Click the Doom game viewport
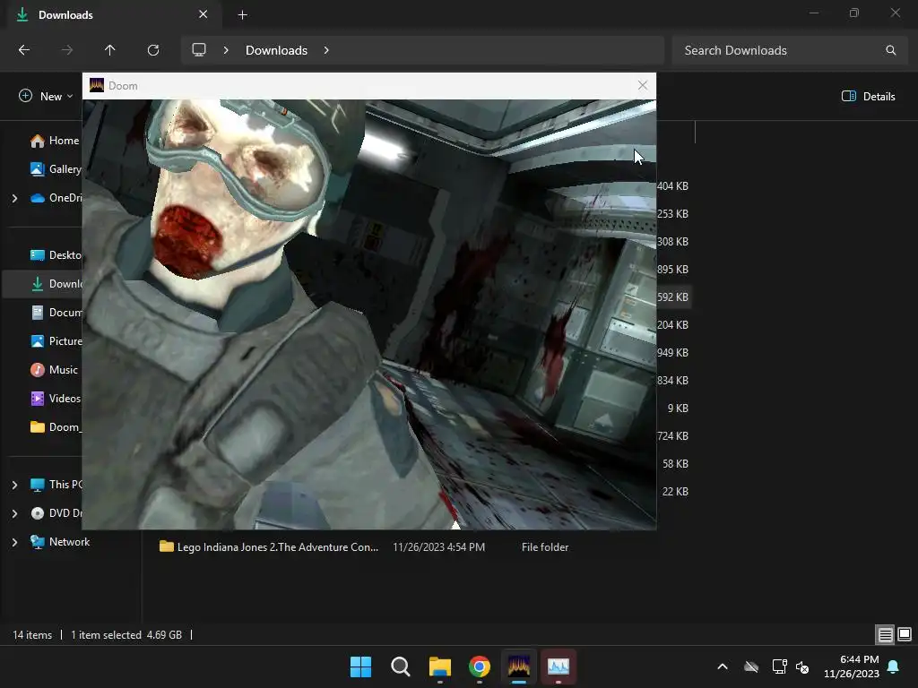Screen dimensions: 918x688 pos(369,314)
